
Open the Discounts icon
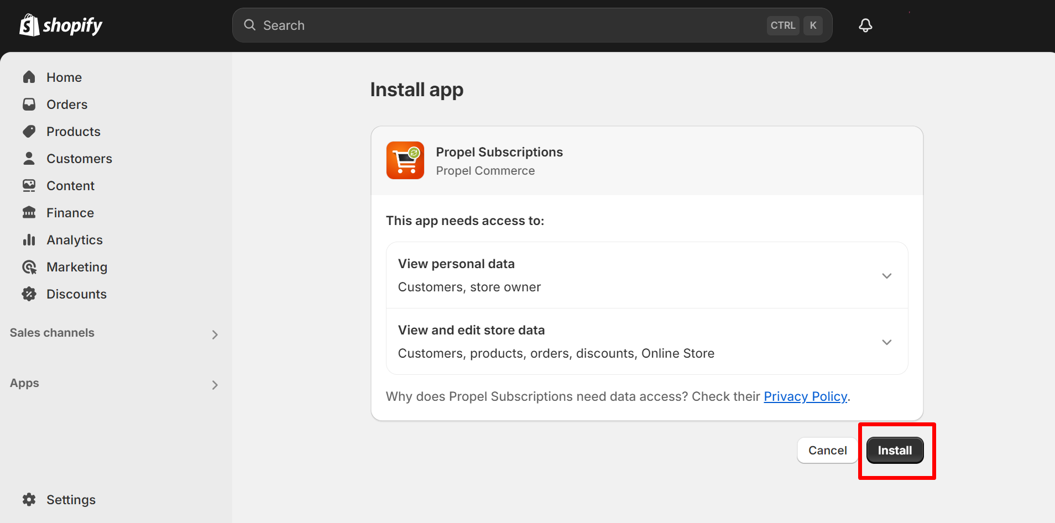coord(29,294)
